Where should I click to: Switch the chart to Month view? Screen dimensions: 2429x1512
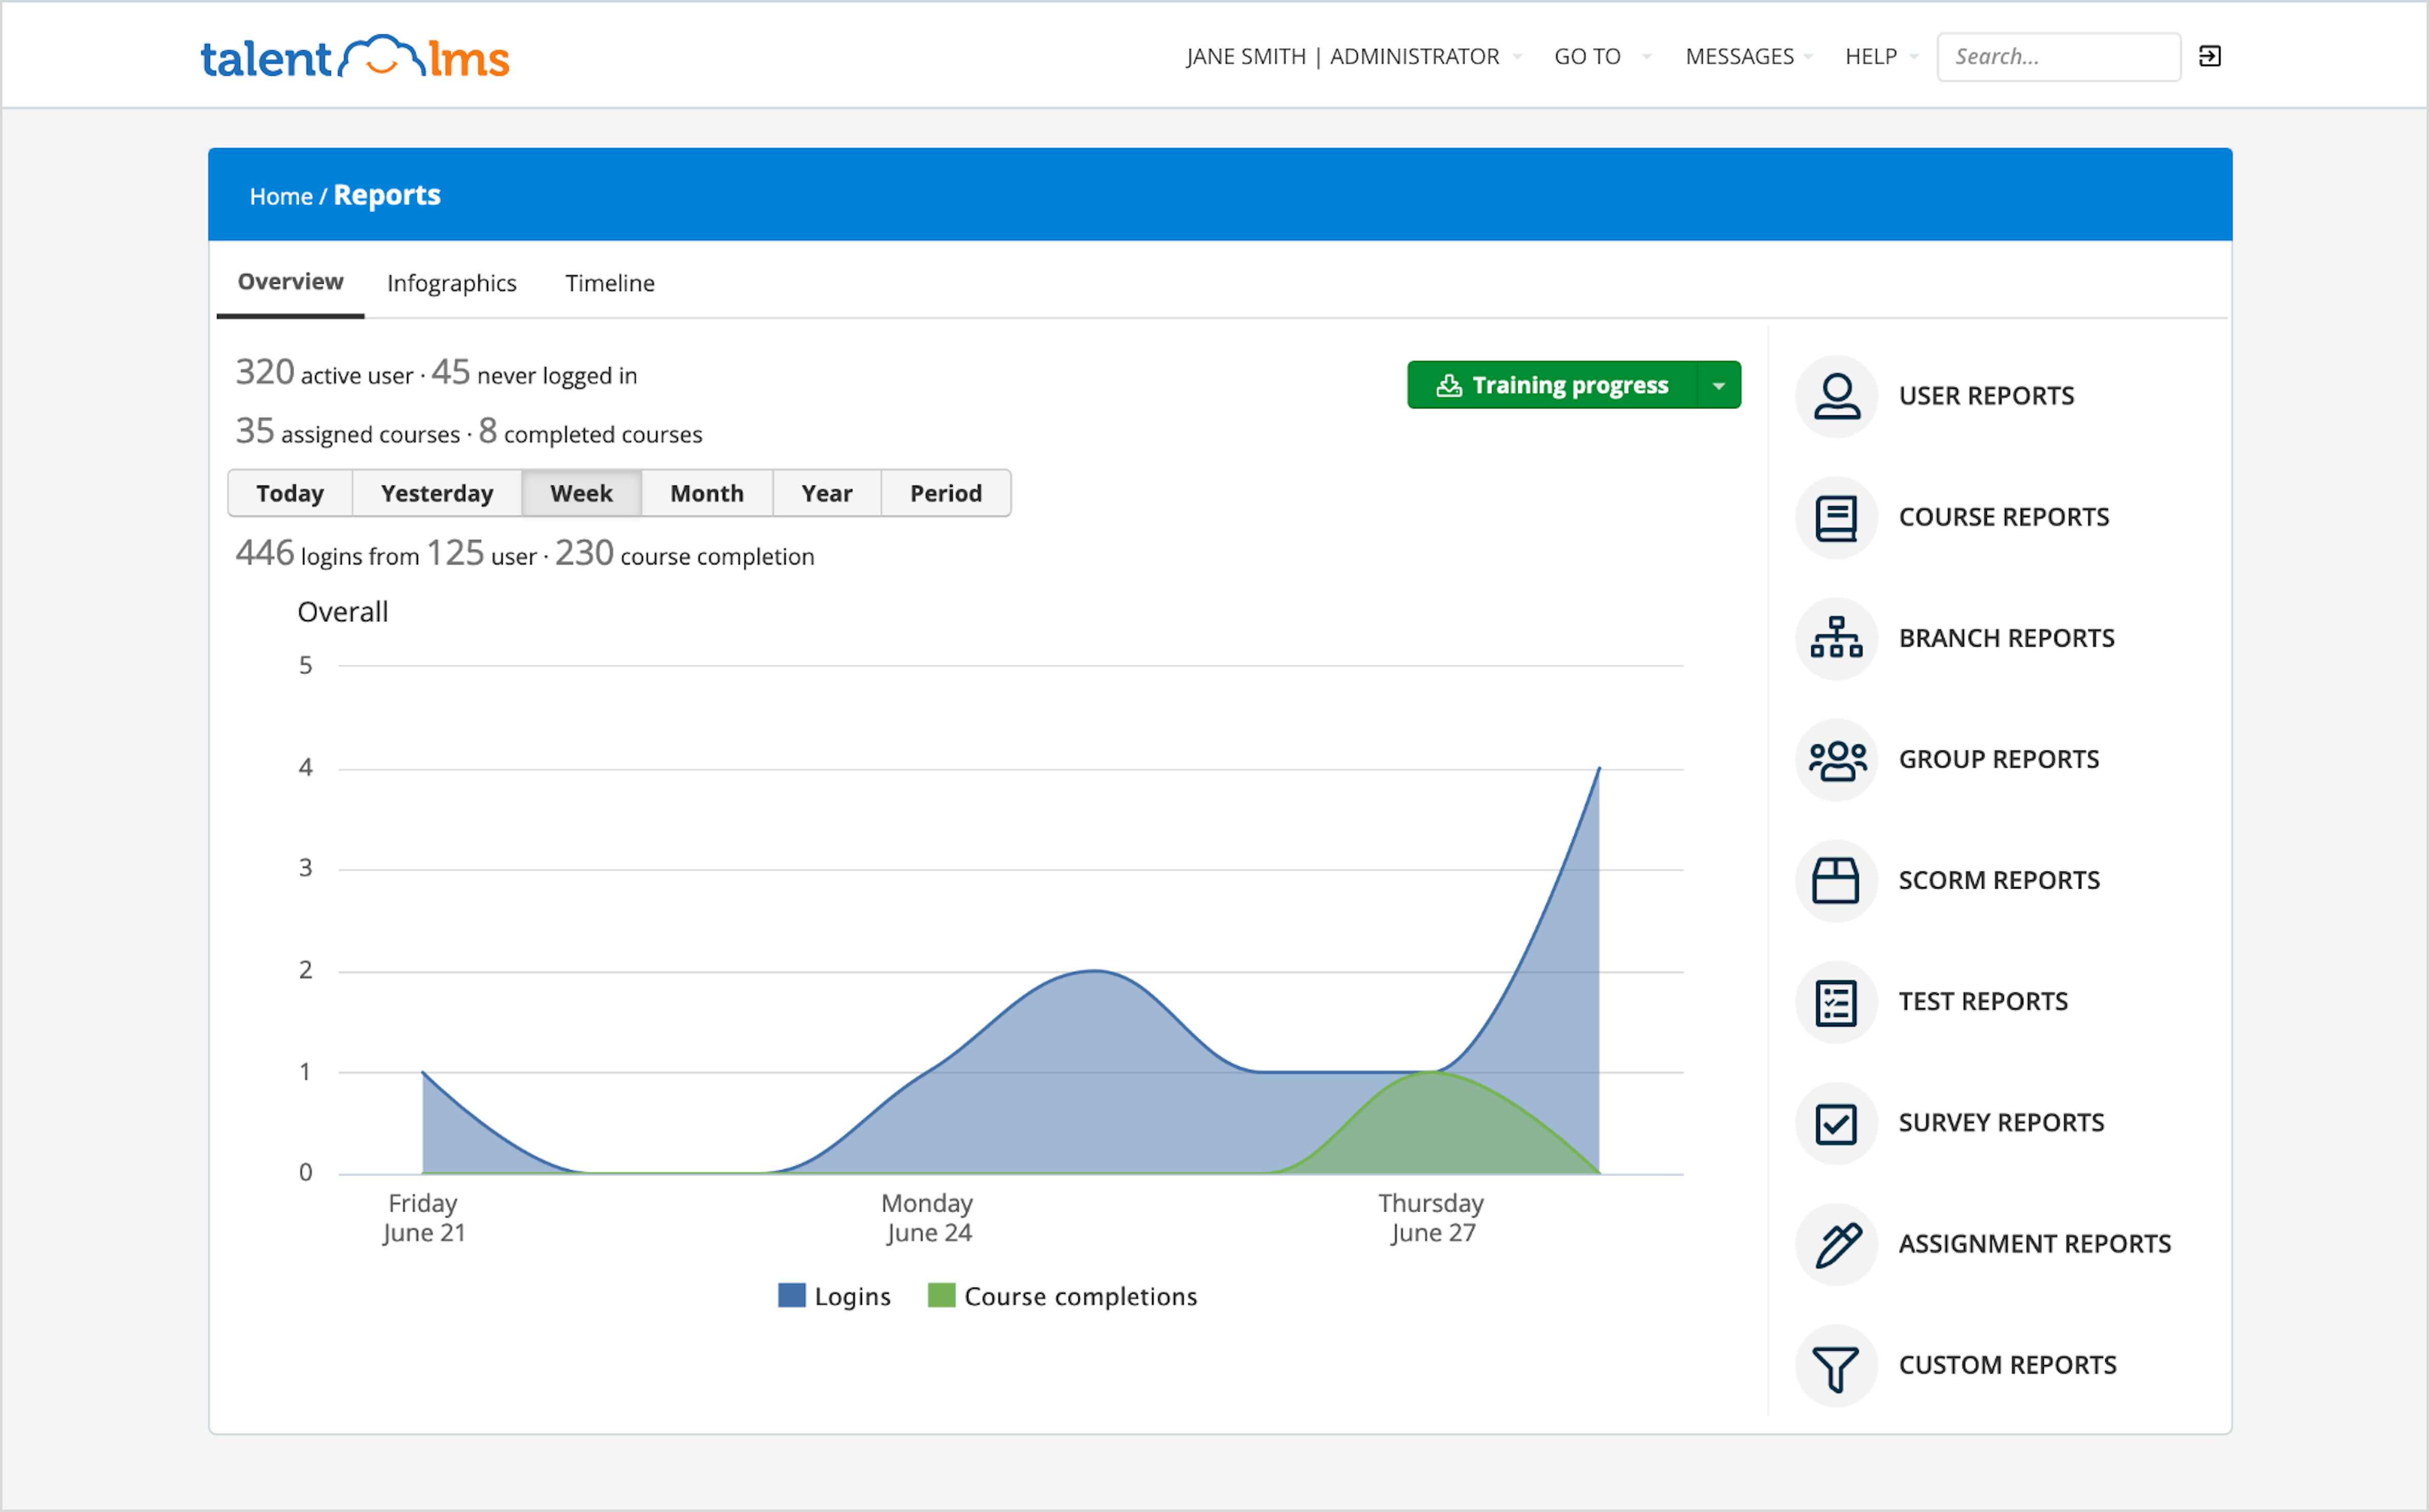pyautogui.click(x=706, y=492)
